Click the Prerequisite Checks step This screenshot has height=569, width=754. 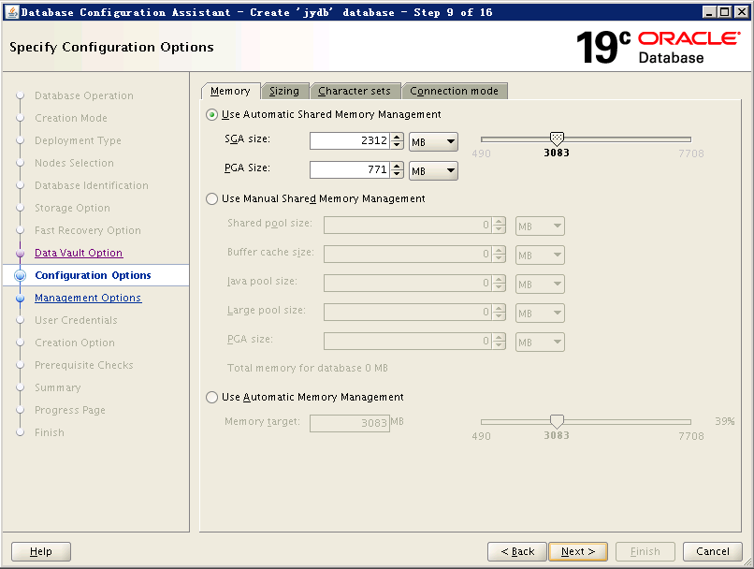pos(83,365)
